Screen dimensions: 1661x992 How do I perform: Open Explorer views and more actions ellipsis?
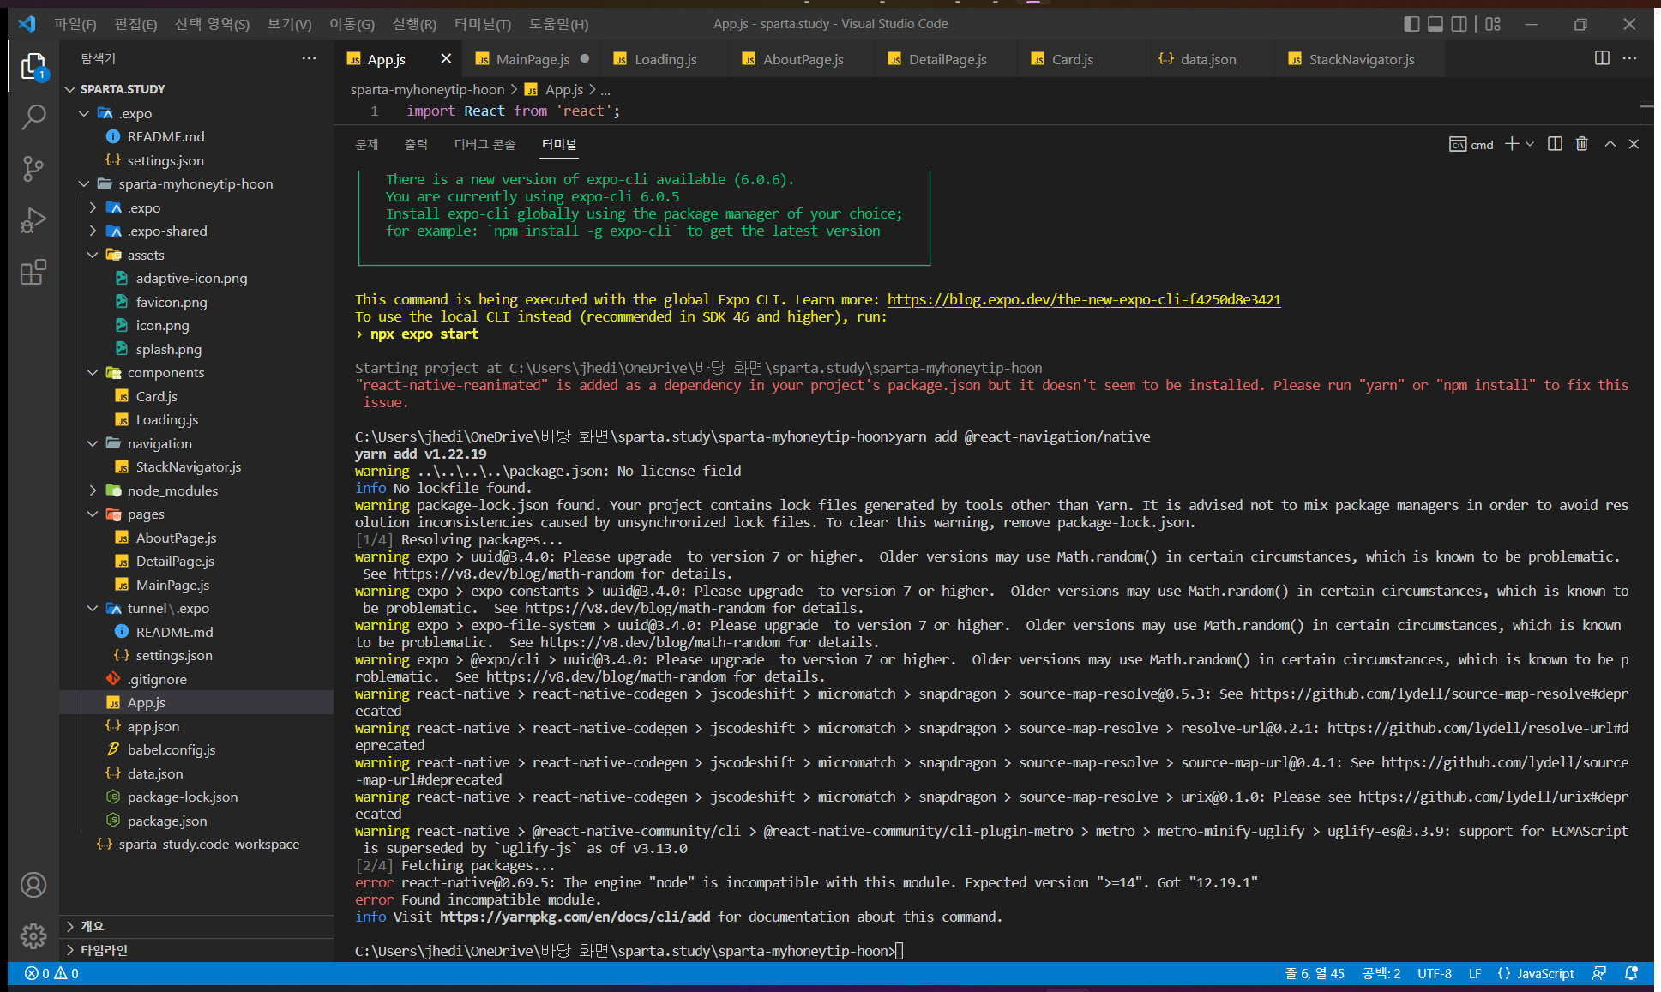[x=309, y=58]
